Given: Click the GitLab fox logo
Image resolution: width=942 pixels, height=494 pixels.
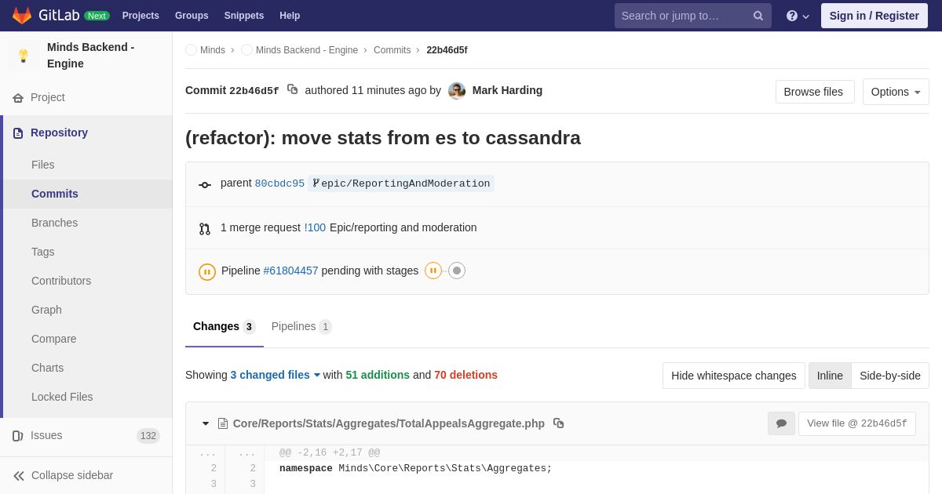Looking at the screenshot, I should 22,16.
